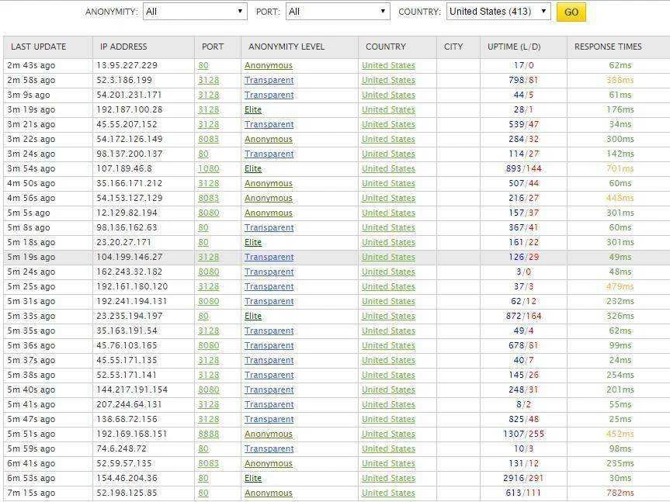
Task: Open the Elite link for 23.20.27.171
Action: [x=253, y=242]
